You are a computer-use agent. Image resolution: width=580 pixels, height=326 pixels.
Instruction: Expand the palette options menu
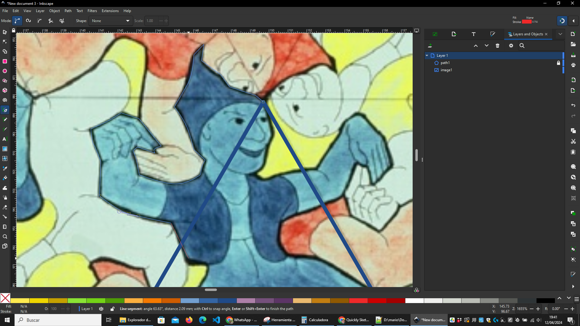click(x=577, y=299)
